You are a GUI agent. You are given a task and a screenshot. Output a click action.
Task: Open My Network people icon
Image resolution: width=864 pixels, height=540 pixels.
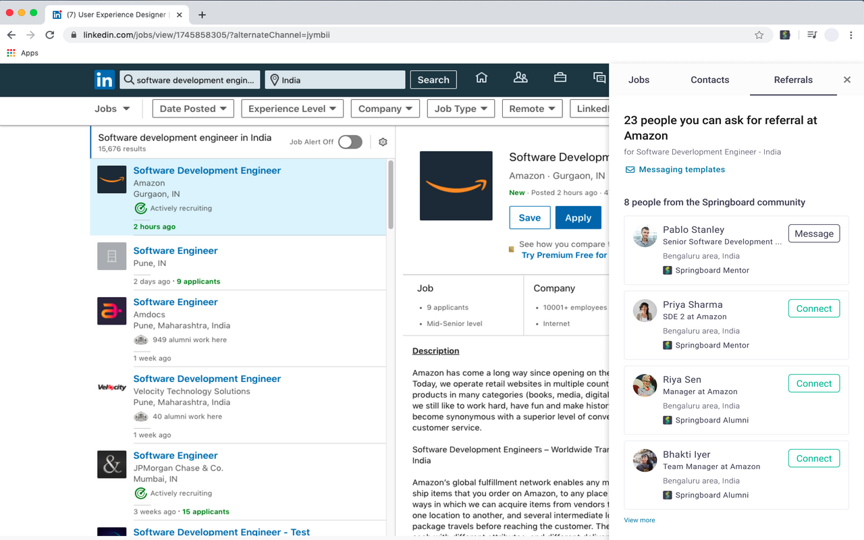point(520,78)
